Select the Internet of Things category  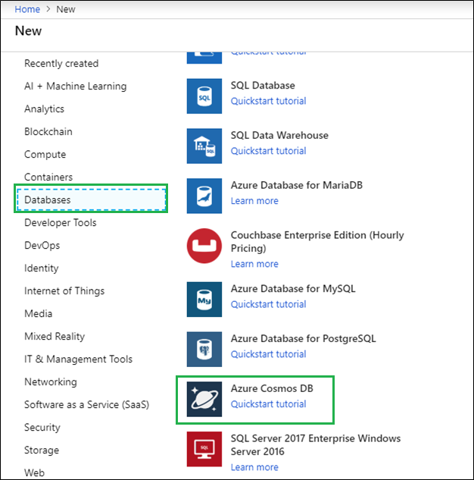pos(64,291)
